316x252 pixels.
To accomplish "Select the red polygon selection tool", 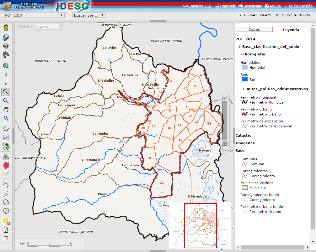I will (x=6, y=165).
